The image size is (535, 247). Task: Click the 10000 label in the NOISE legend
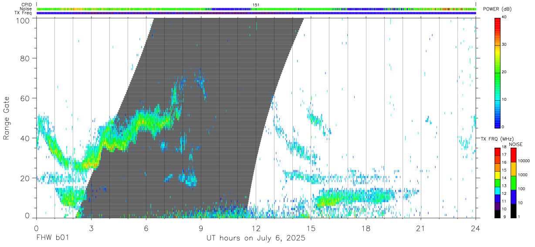[x=524, y=161]
